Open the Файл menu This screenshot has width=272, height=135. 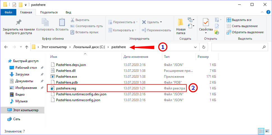click(8, 12)
